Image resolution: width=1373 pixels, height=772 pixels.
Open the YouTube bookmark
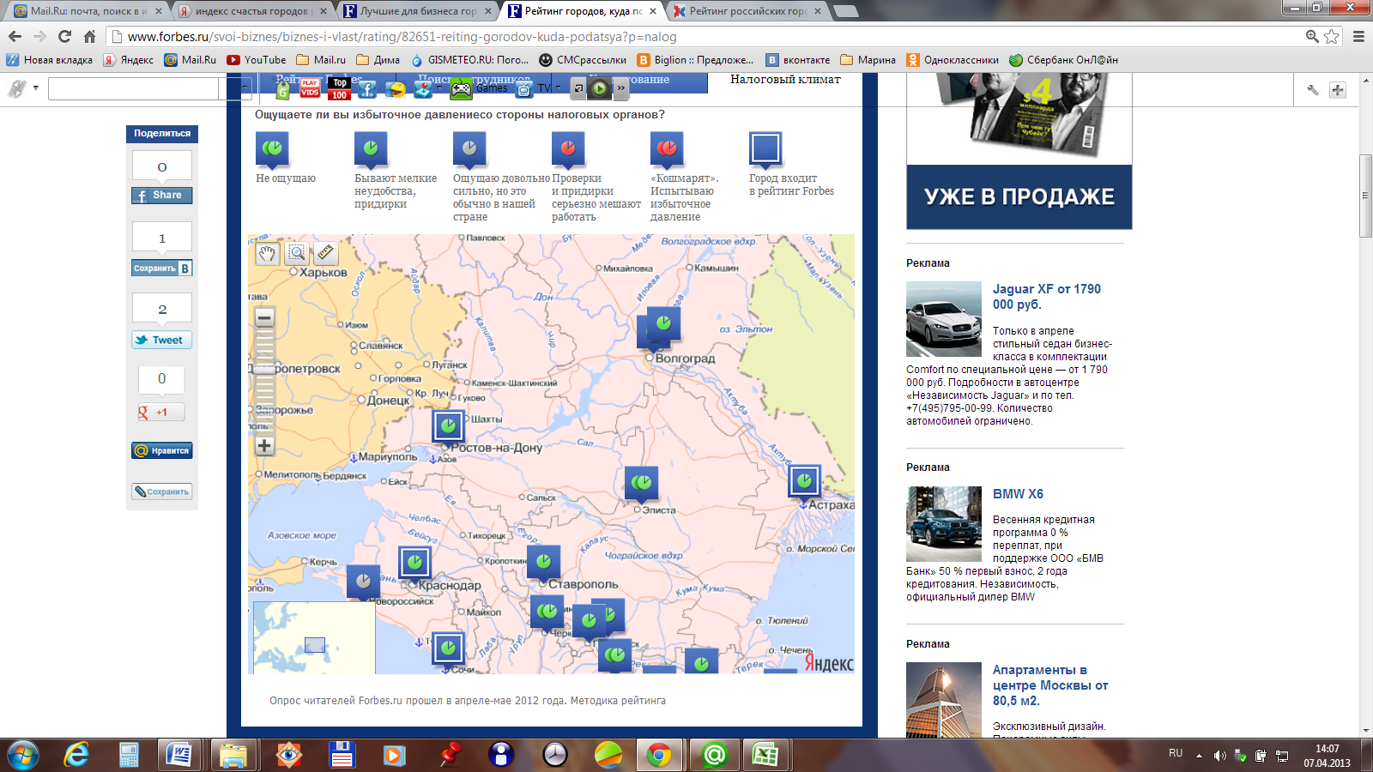[257, 60]
